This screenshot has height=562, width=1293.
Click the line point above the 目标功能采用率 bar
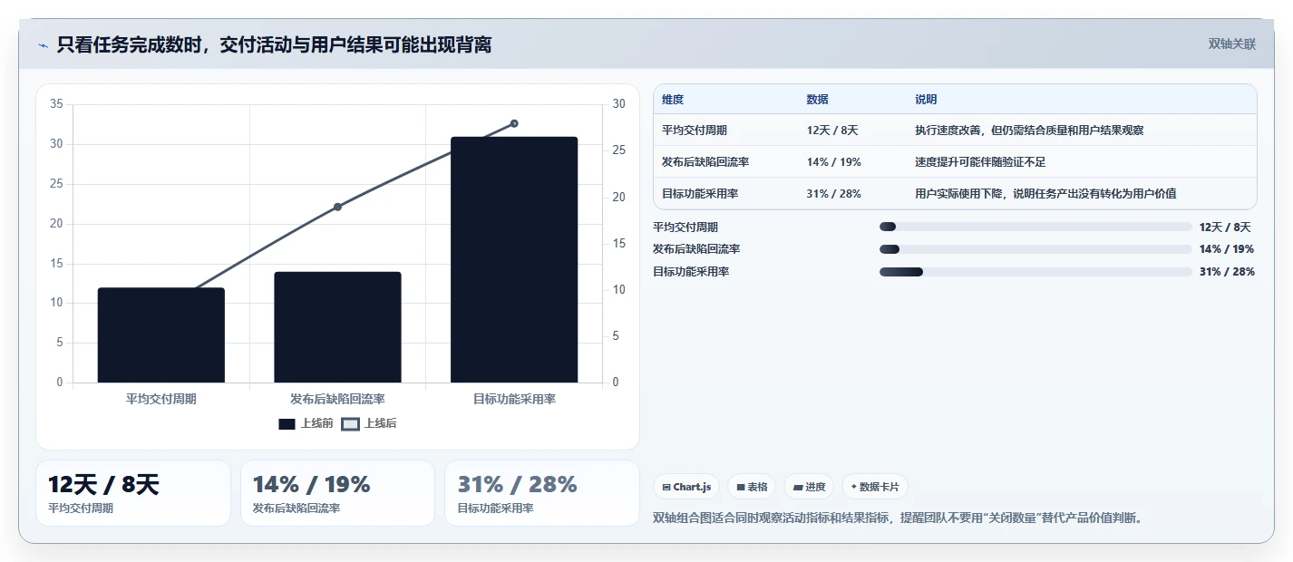(514, 123)
